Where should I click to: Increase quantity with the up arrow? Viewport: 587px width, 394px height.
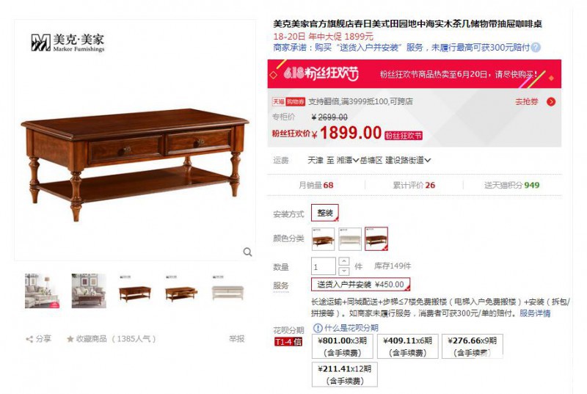click(x=344, y=261)
